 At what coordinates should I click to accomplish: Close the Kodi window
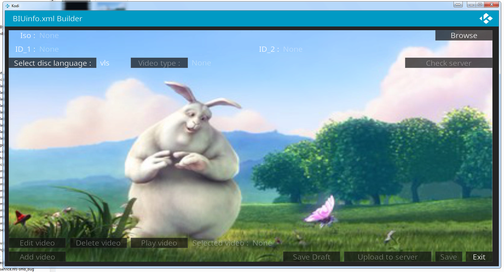[x=492, y=4]
